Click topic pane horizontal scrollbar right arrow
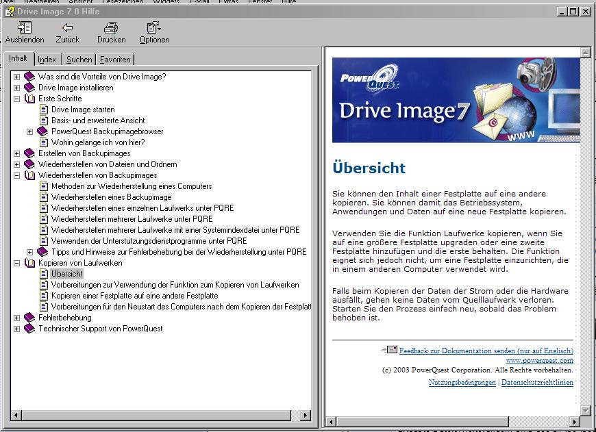The height and width of the screenshot is (432, 596). (575, 422)
